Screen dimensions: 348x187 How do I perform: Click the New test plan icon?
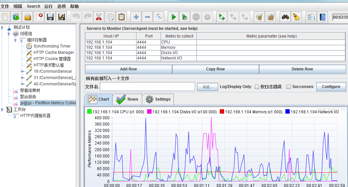[x=5, y=17]
